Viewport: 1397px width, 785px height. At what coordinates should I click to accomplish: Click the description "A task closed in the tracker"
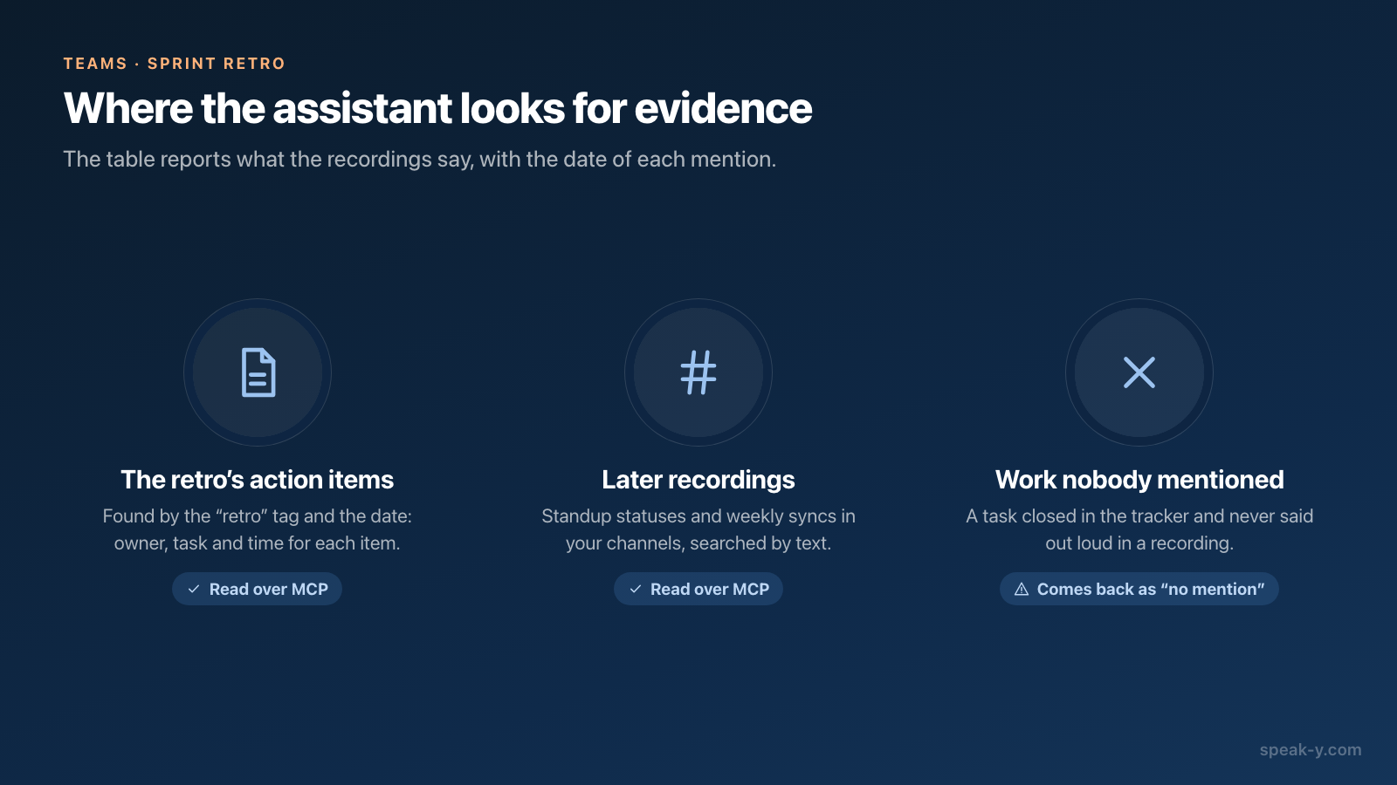[1139, 529]
